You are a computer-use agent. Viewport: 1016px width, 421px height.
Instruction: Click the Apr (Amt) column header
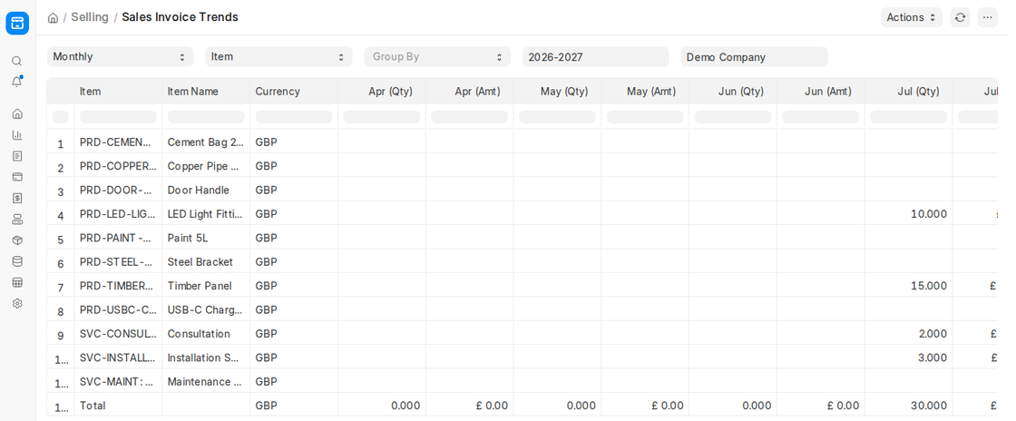coord(470,92)
